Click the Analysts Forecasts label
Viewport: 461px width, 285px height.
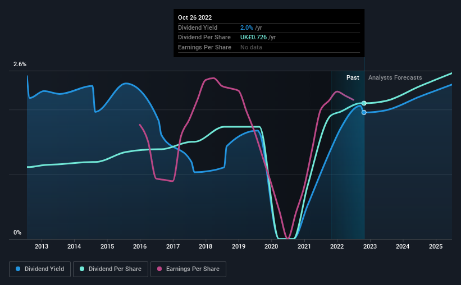[x=395, y=77]
